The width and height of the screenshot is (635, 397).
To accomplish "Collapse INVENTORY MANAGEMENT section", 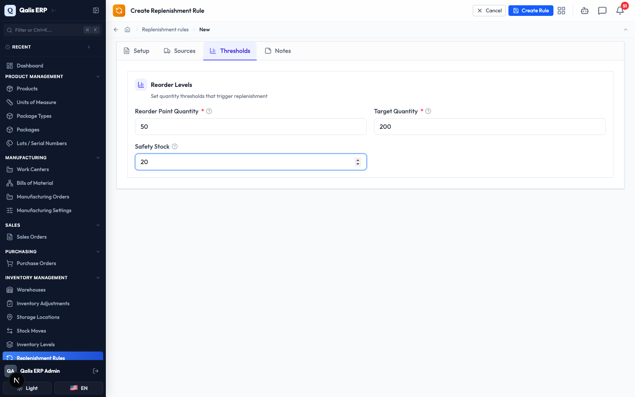I will (98, 277).
